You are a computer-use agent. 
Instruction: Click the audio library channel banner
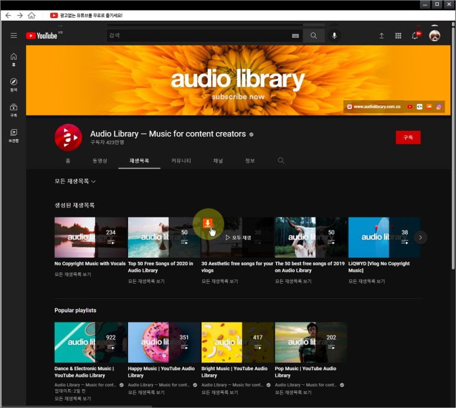pyautogui.click(x=238, y=80)
